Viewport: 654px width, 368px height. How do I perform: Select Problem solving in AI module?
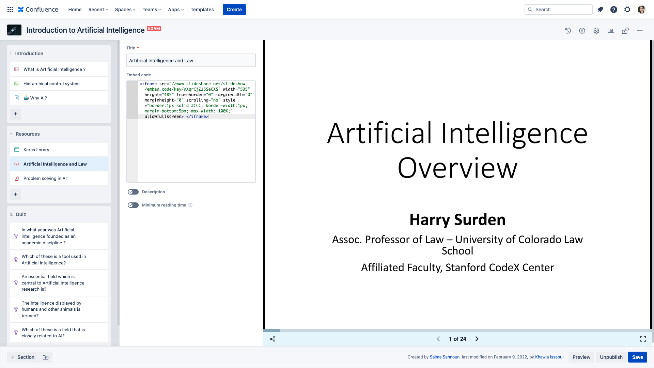(45, 178)
